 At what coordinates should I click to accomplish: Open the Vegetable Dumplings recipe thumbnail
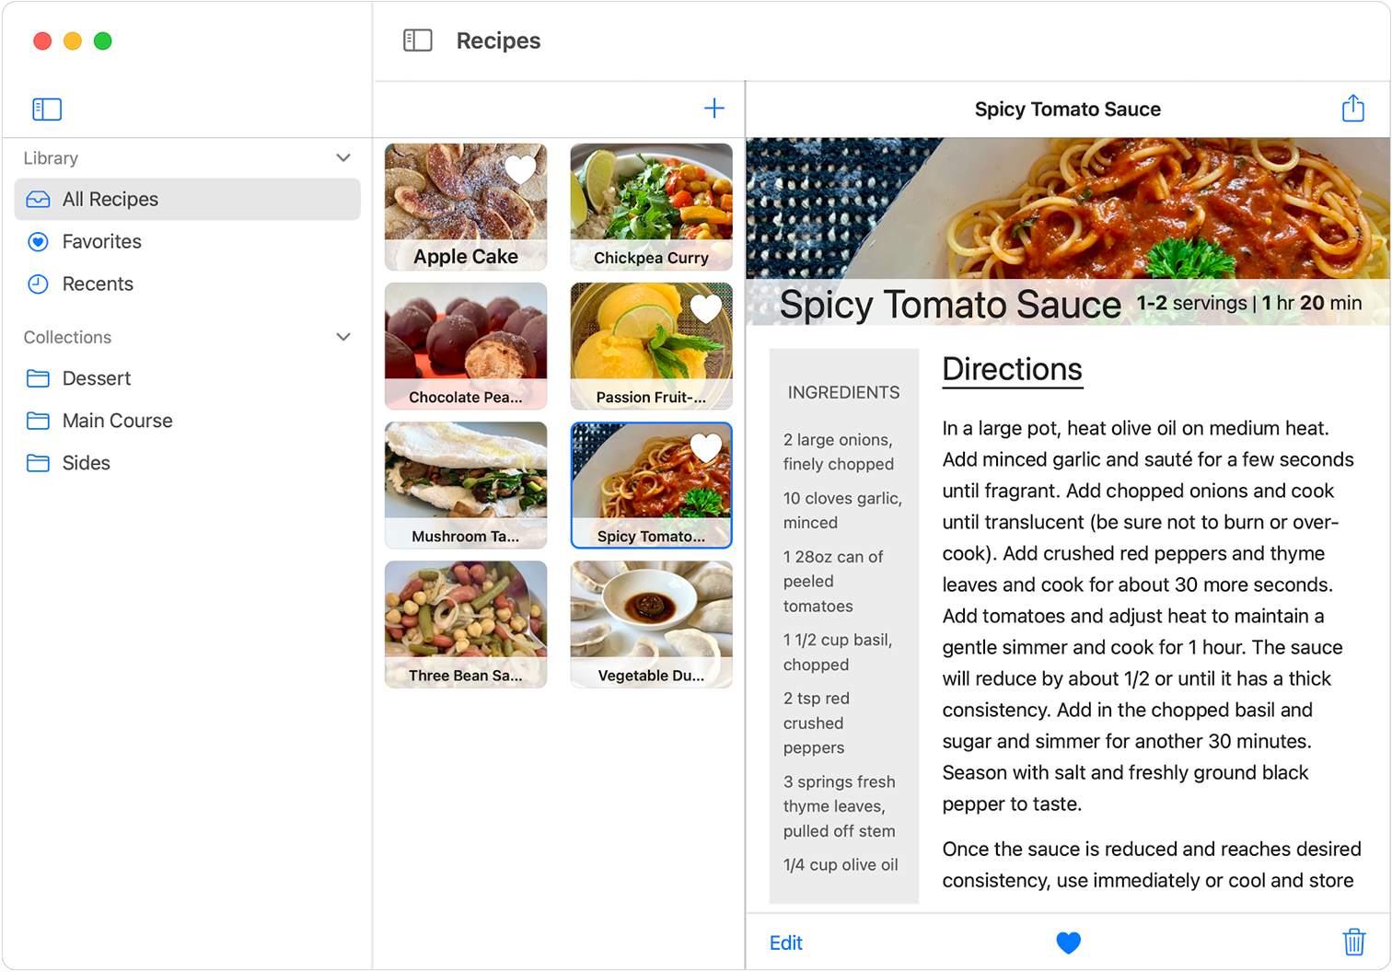coord(651,624)
